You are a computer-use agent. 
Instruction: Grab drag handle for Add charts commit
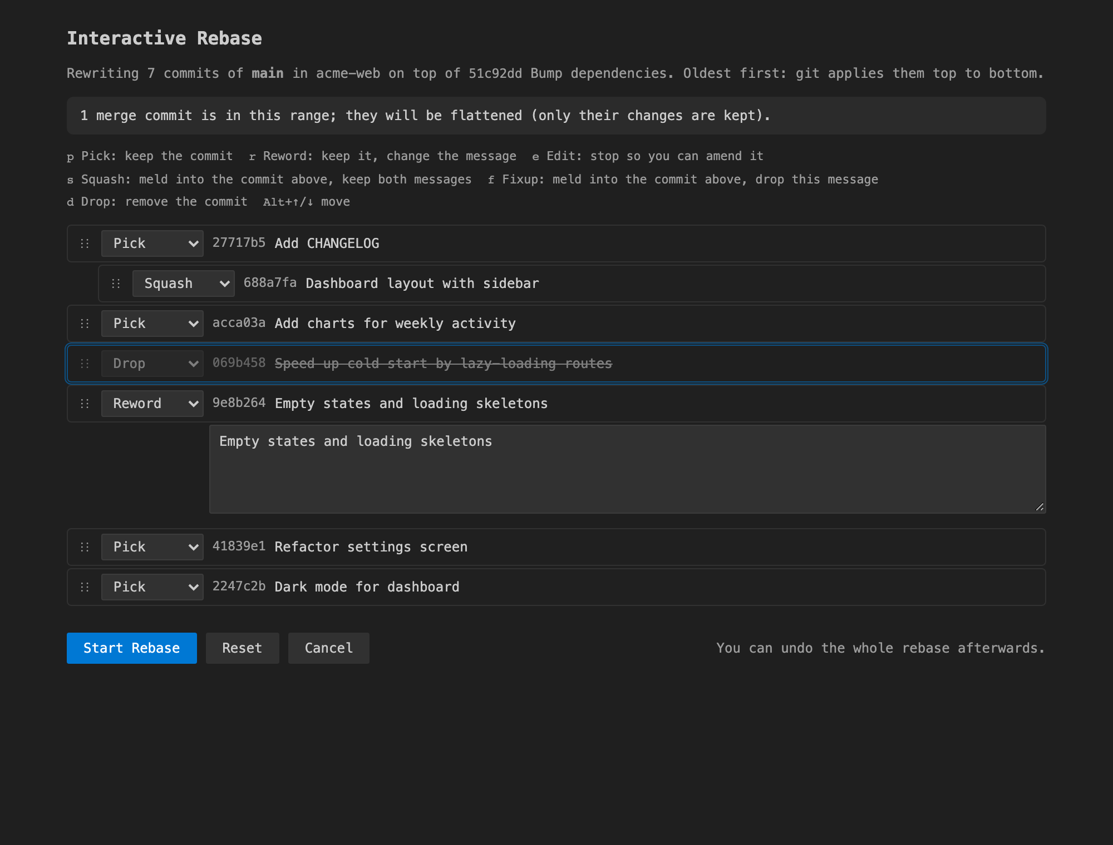85,324
